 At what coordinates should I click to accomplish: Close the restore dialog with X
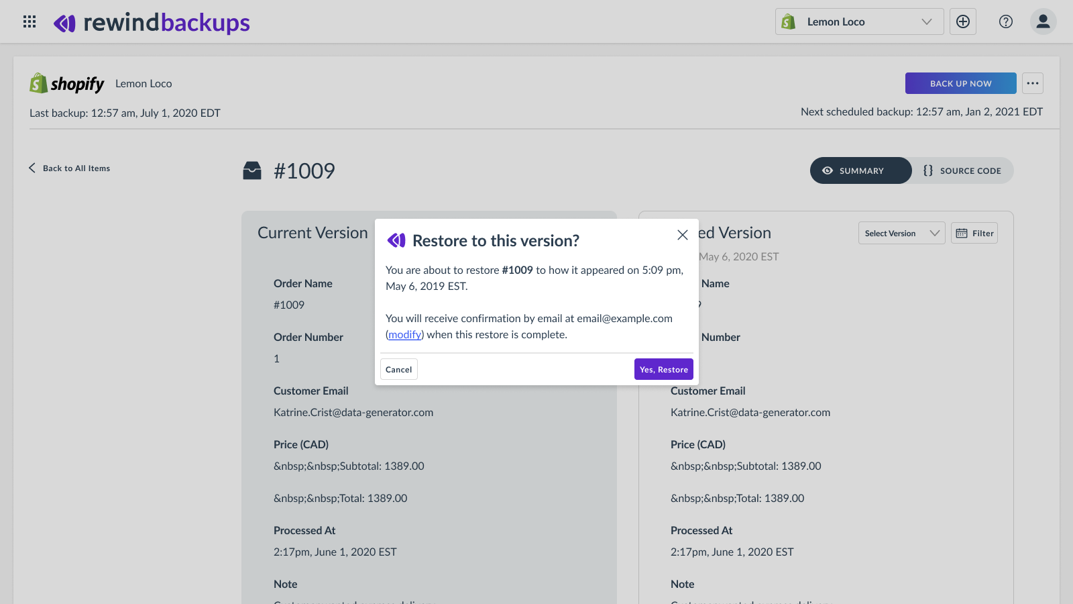point(683,235)
